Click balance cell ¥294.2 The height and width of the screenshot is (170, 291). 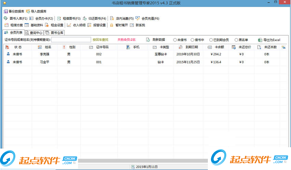216,54
